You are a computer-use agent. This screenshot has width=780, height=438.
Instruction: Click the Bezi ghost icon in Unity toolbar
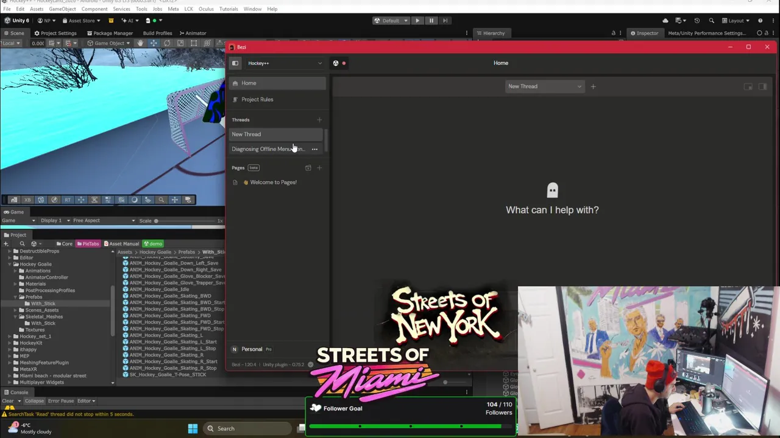point(148,21)
